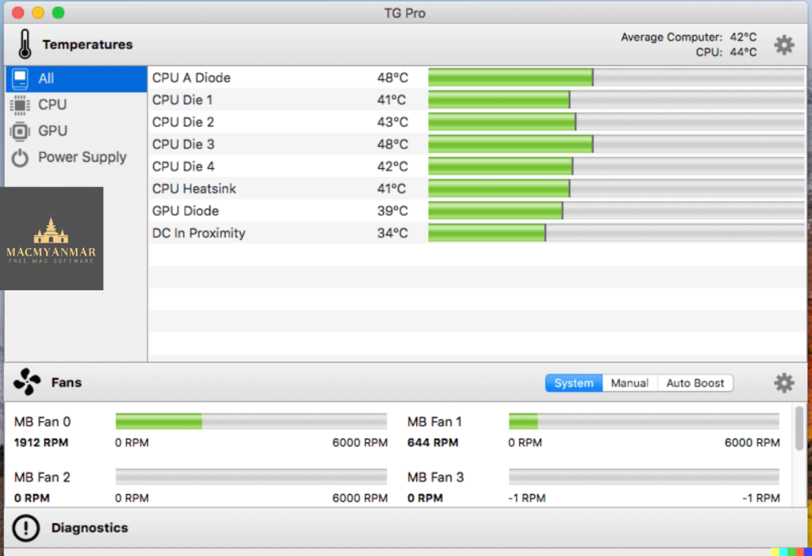812x556 pixels.
Task: Click the All sensors monitor icon
Action: tap(20, 79)
